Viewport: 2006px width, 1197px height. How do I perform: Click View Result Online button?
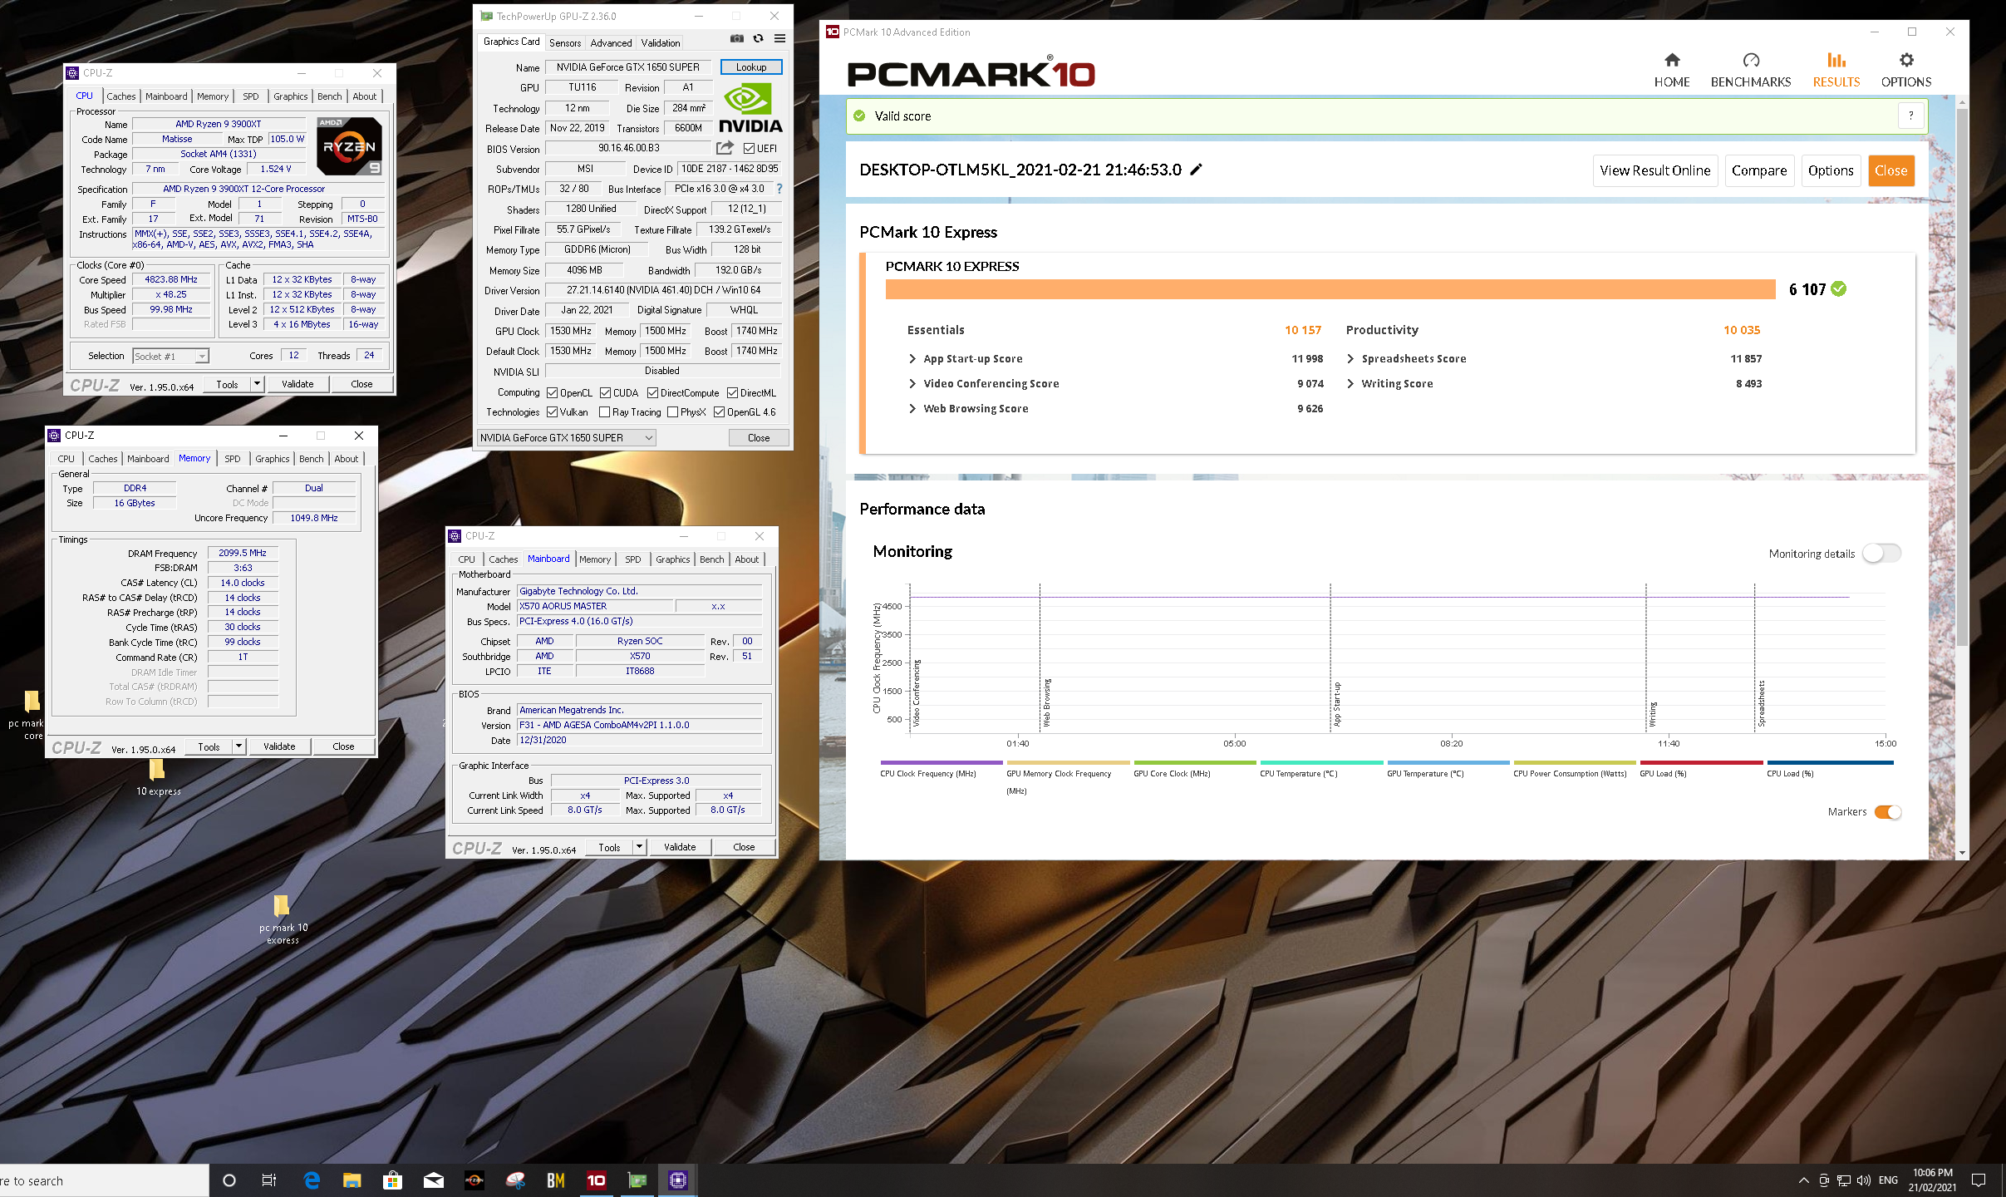click(1654, 170)
